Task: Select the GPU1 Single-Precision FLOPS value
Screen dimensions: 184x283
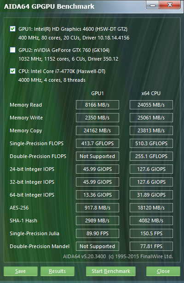Action: click(98, 143)
